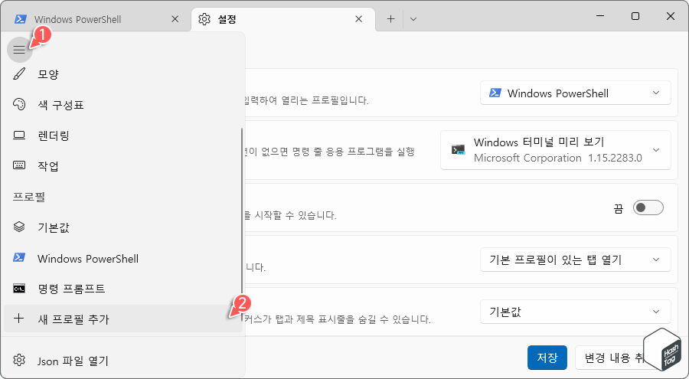Select the 기본값 profile defaults

pyautogui.click(x=123, y=227)
